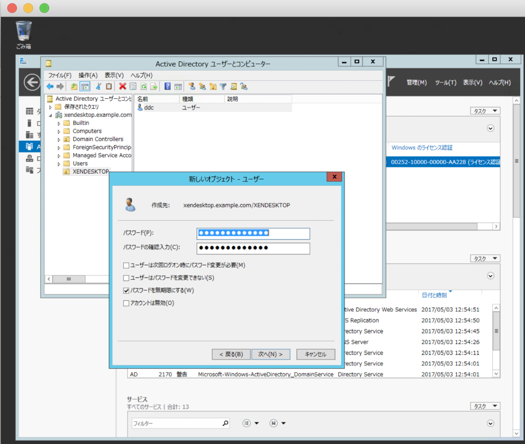Screen dimensions: 525x444
Task: Click the Export list icon
Action: 154,87
